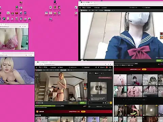Open the first thumbnail in the right window's grid
This screenshot has width=163, height=122.
(x=120, y=80)
